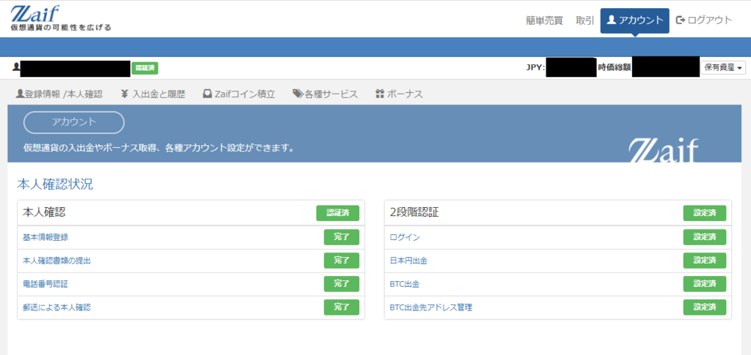
Task: Click the logout arrow icon
Action: coord(680,20)
